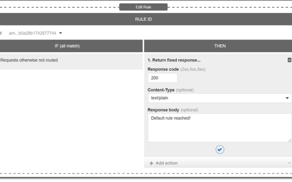The width and height of the screenshot is (292, 182).
Task: Click the arn...b0a28b1742577744 rule identifier
Action: click(32, 33)
